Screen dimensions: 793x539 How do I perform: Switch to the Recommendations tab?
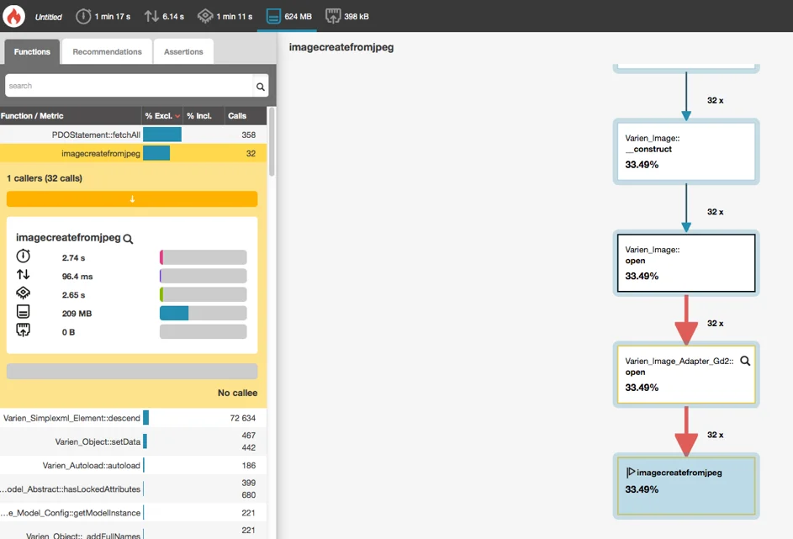pyautogui.click(x=107, y=52)
